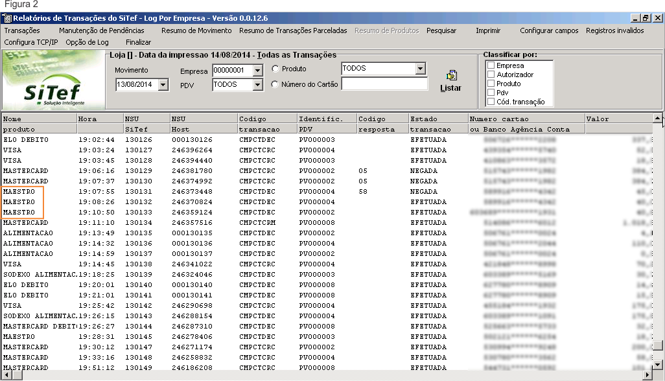This screenshot has height=381, width=665.
Task: Click the Numero cartao column header
Action: (527, 124)
